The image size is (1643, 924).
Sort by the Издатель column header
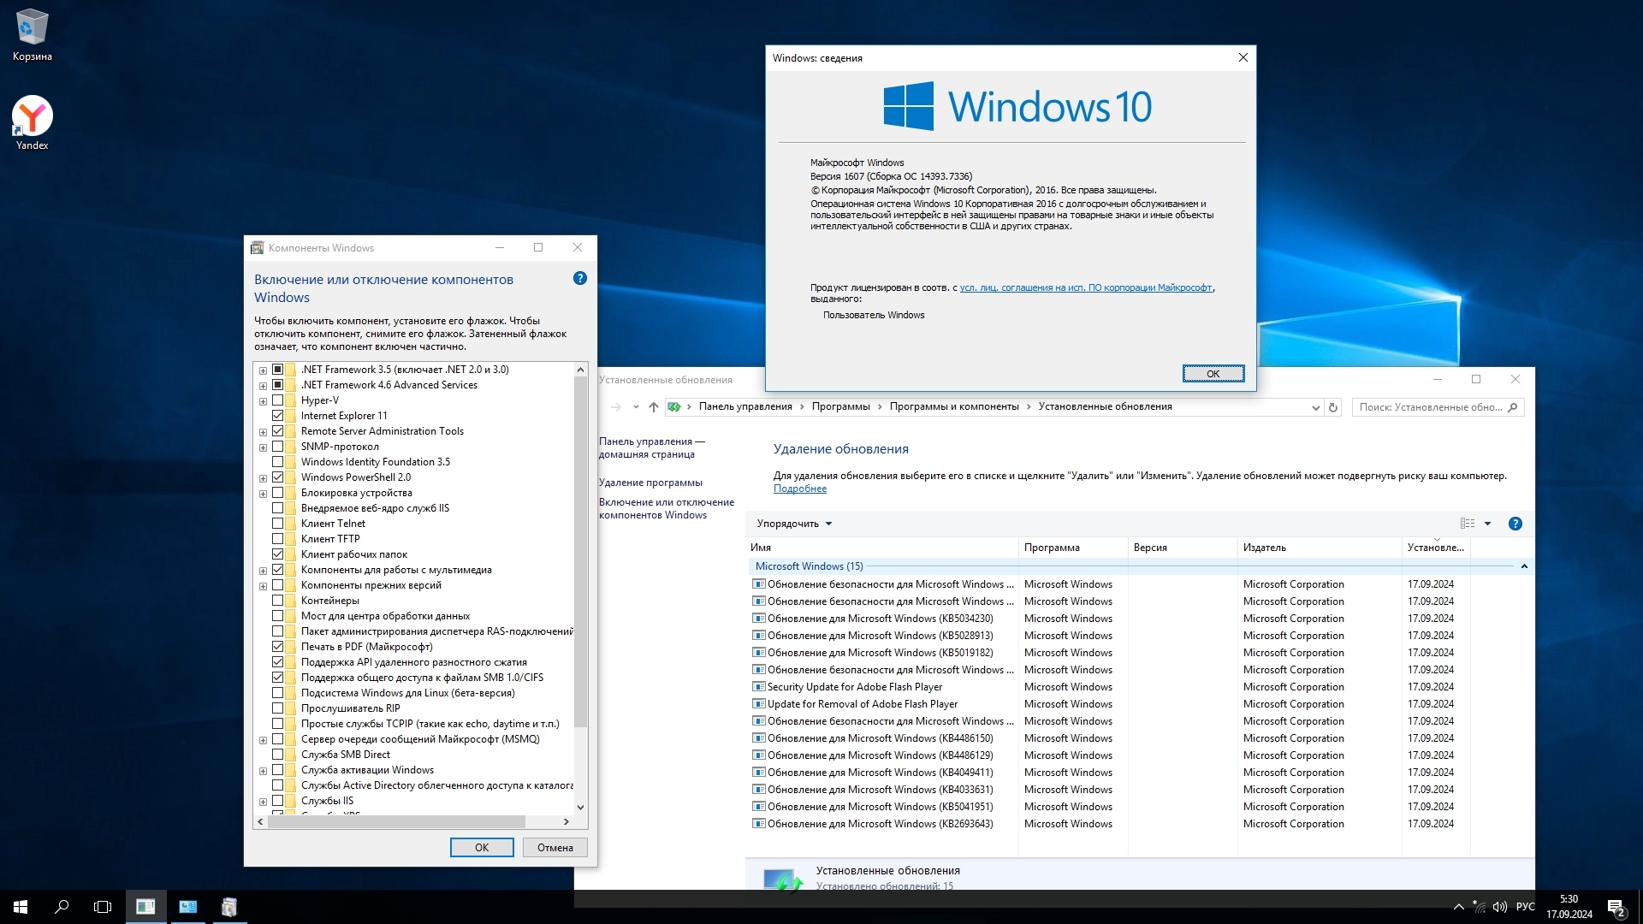coord(1265,548)
